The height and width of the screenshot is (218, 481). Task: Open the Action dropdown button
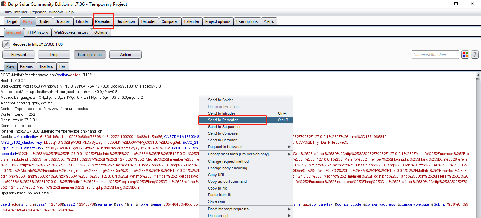coord(125,54)
